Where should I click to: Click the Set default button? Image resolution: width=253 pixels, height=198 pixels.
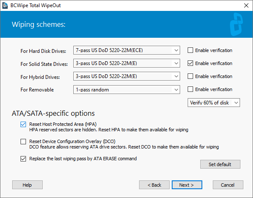coord(220,164)
